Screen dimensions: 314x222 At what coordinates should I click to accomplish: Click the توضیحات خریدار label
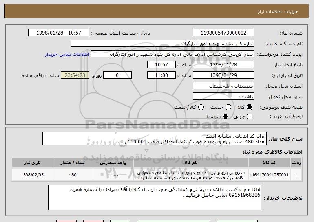click(x=283, y=198)
